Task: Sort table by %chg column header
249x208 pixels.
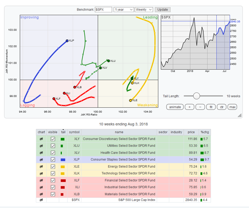Action: point(205,132)
